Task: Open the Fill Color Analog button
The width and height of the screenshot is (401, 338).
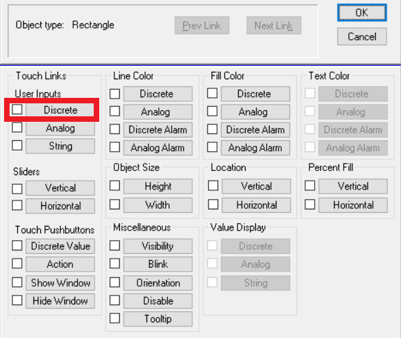Action: click(x=255, y=112)
